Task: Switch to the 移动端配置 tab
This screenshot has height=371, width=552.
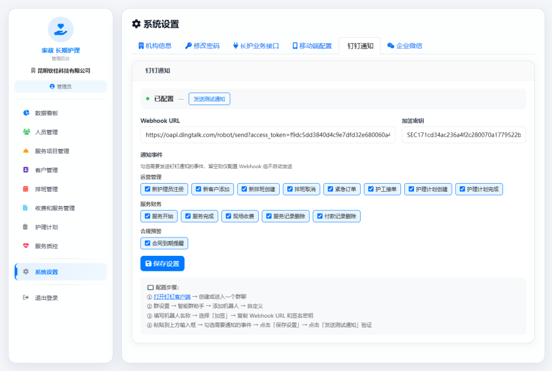Action: 312,46
